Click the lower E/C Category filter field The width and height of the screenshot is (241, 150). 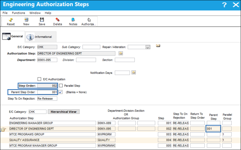37,112
